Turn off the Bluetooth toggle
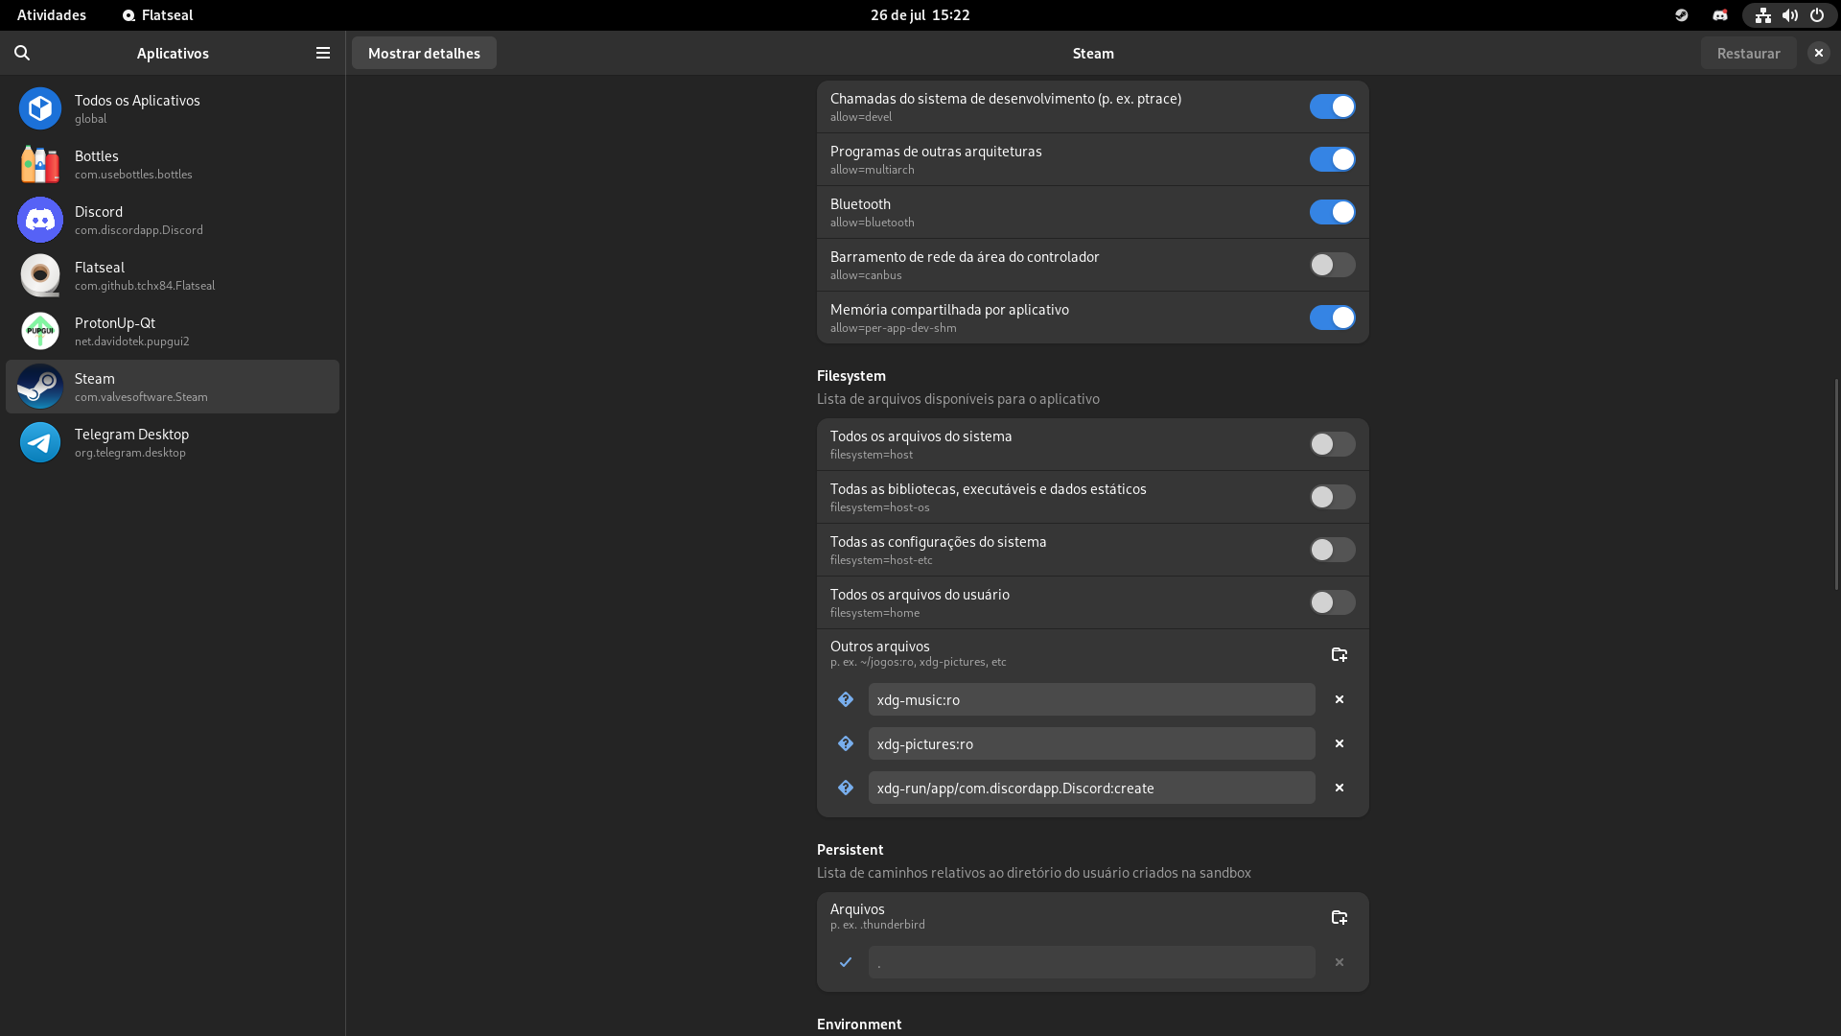This screenshot has height=1036, width=1841. pos(1333,212)
